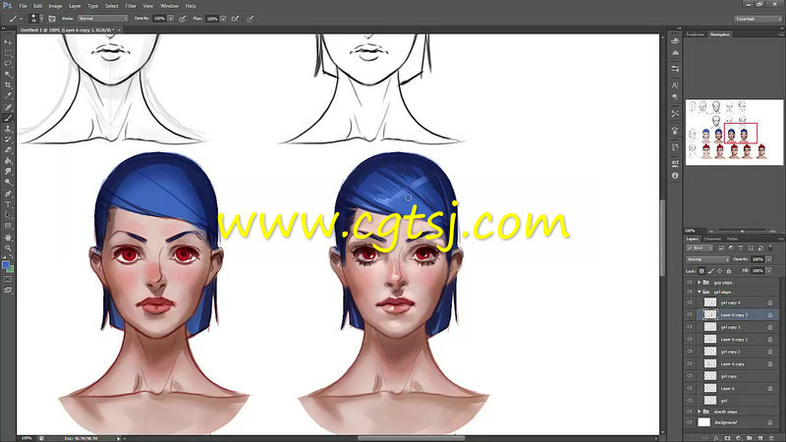The width and height of the screenshot is (786, 442).
Task: Toggle pressure control for brush size
Action: coord(251,19)
